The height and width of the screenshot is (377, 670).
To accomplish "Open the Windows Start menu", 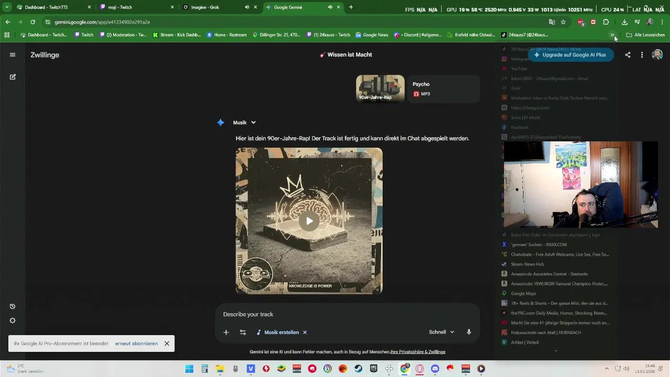I will pos(189,369).
